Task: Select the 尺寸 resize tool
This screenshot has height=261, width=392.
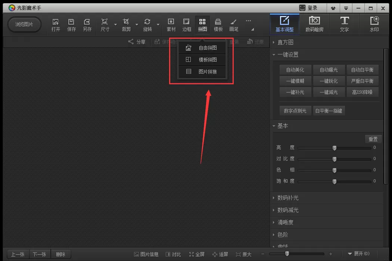Action: [105, 25]
